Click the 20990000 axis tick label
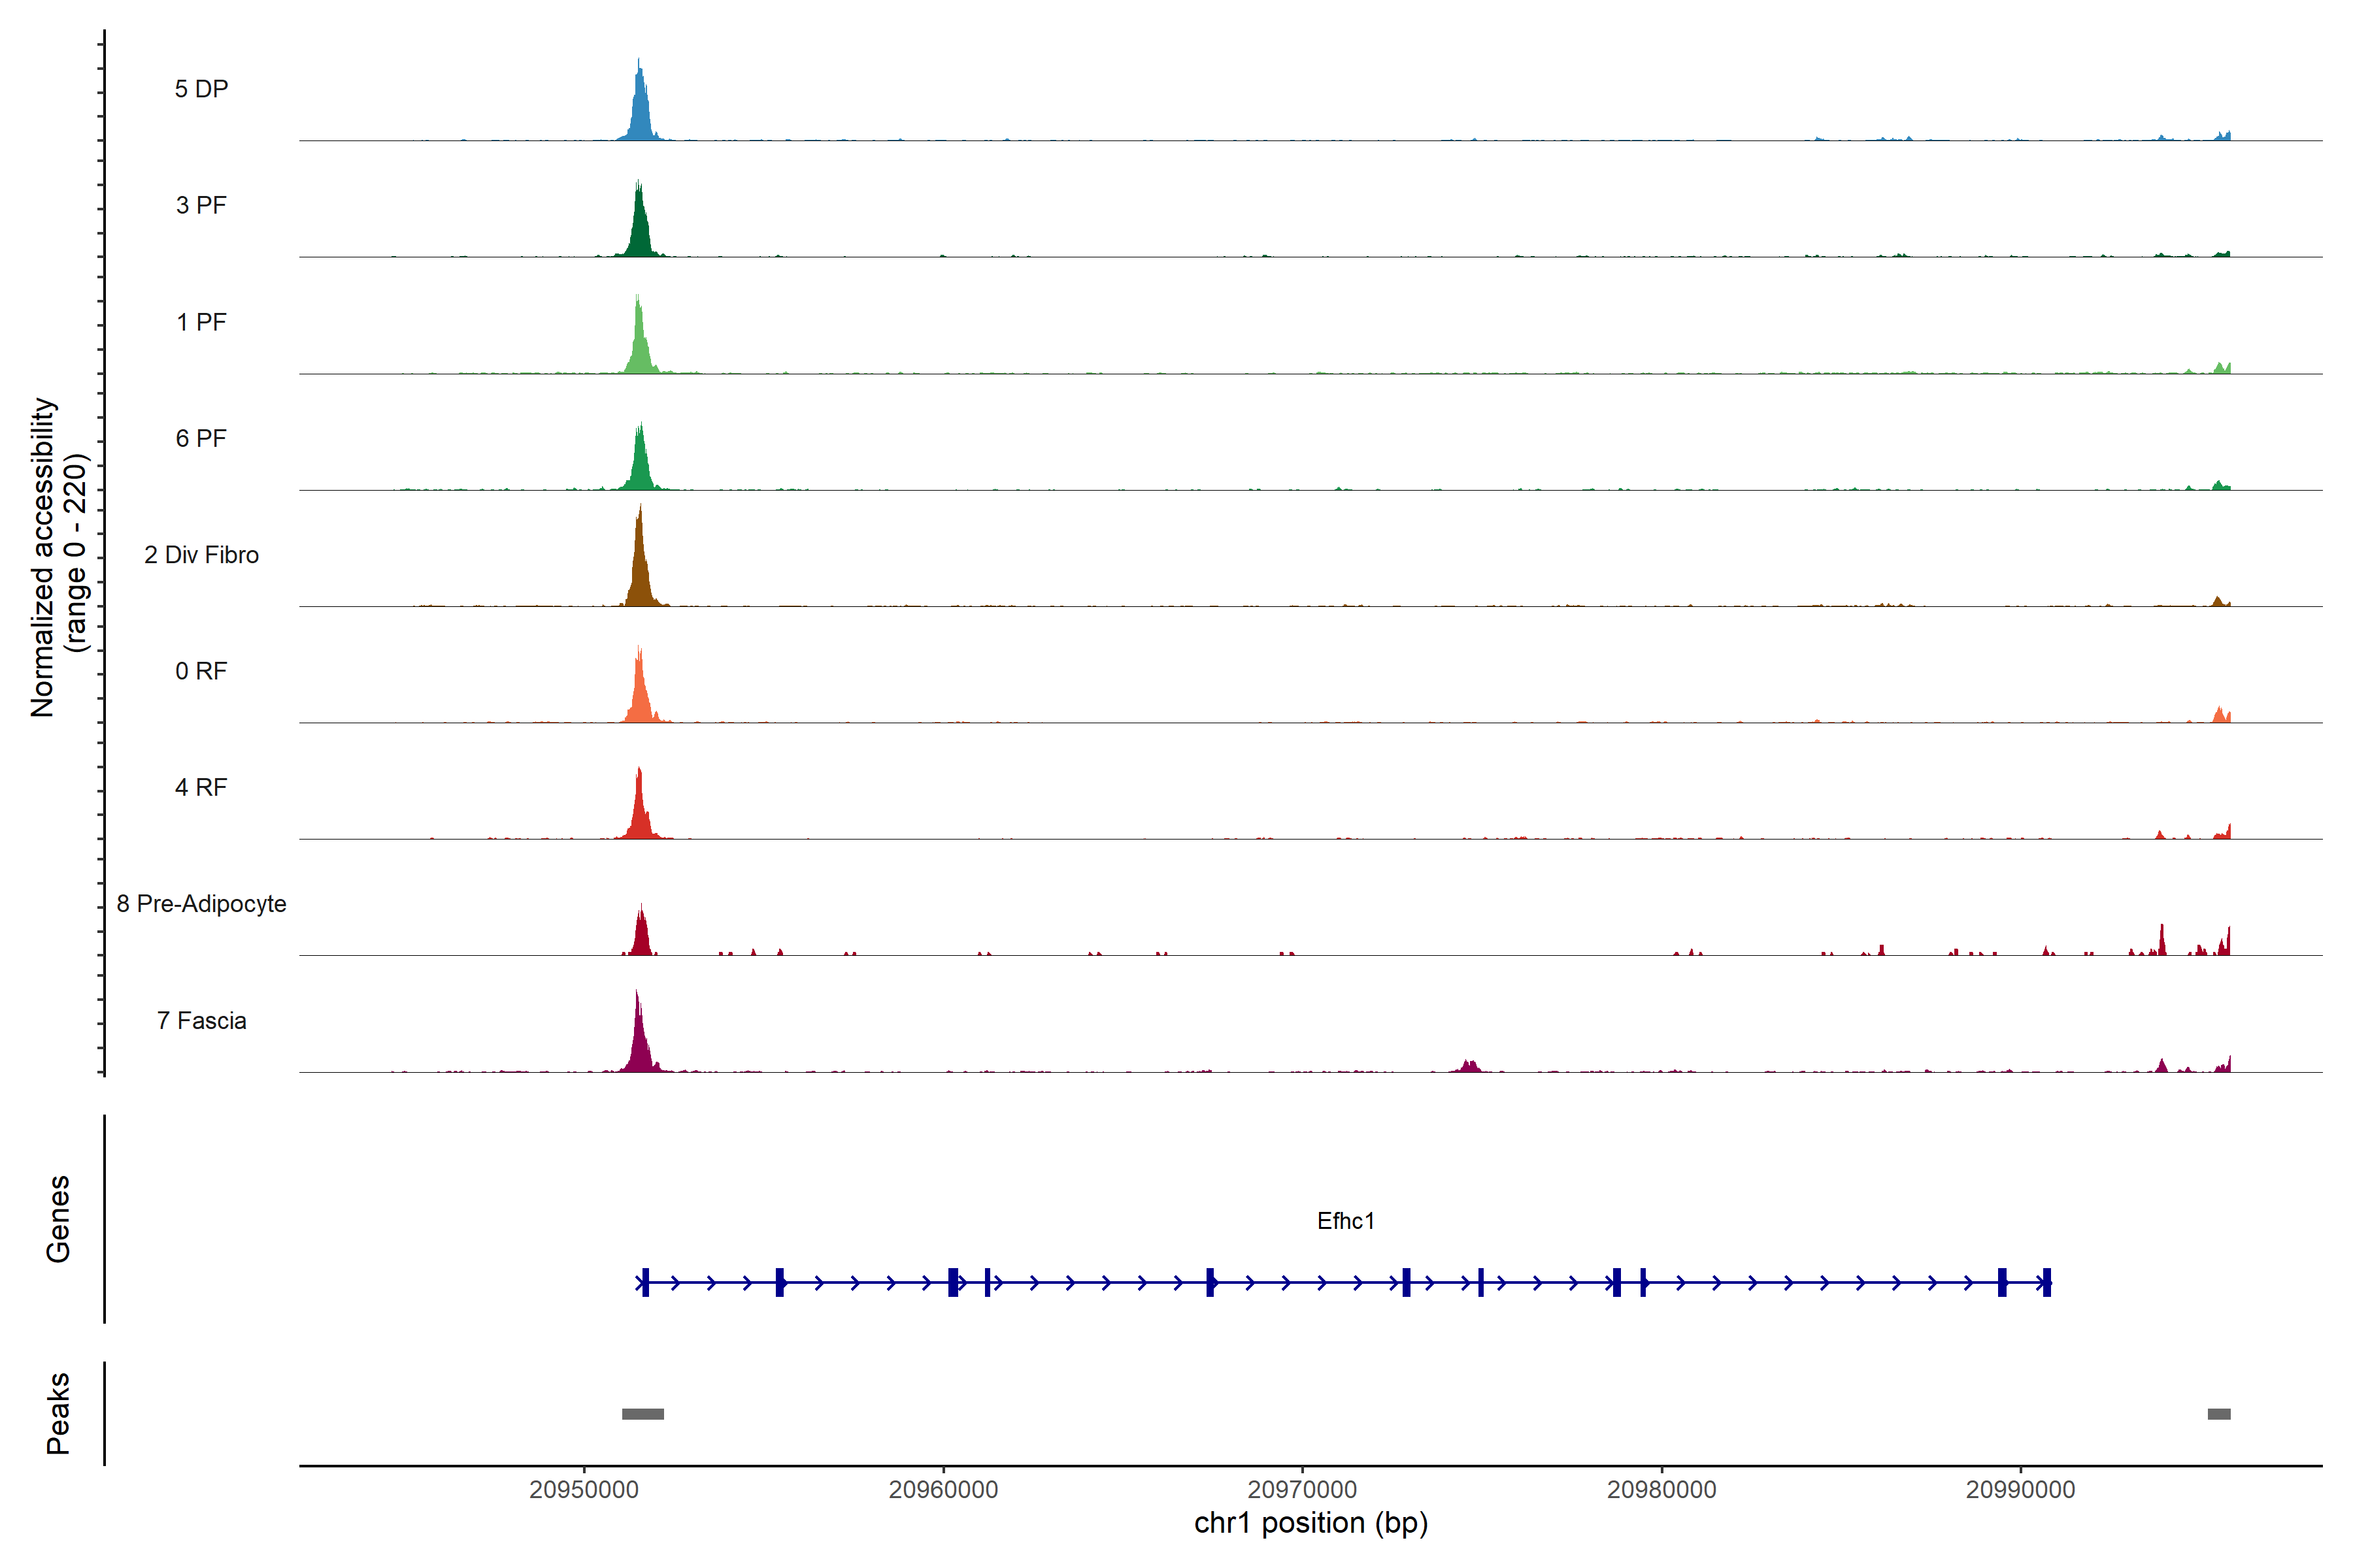 (2021, 1489)
